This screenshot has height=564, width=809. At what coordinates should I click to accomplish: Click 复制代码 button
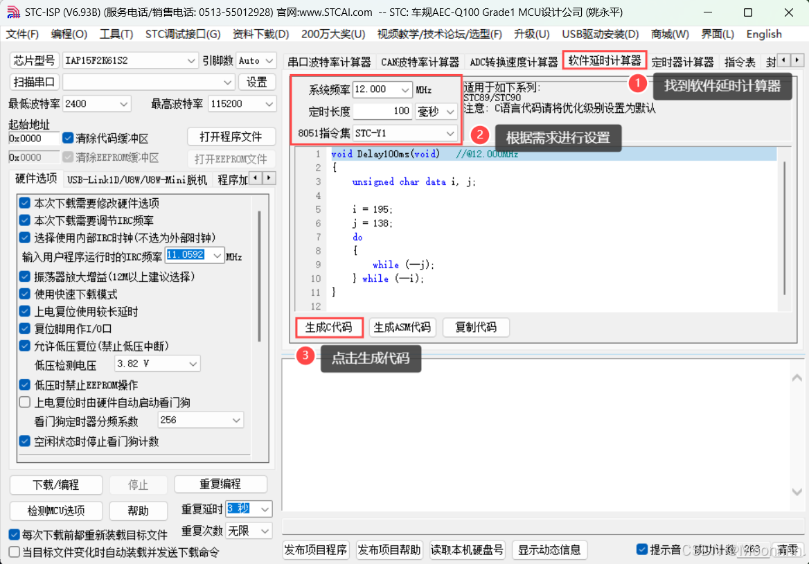476,328
